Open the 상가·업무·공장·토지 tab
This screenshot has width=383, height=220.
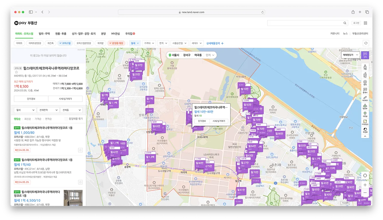point(84,34)
